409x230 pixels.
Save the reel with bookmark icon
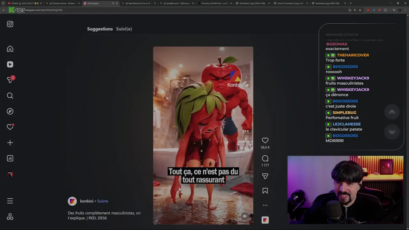(x=265, y=191)
